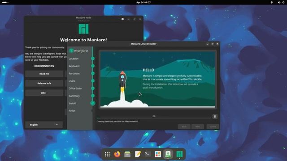The image size is (287, 161).
Task: Open the clock showing Apr 24 09:27
Action: (143, 2)
